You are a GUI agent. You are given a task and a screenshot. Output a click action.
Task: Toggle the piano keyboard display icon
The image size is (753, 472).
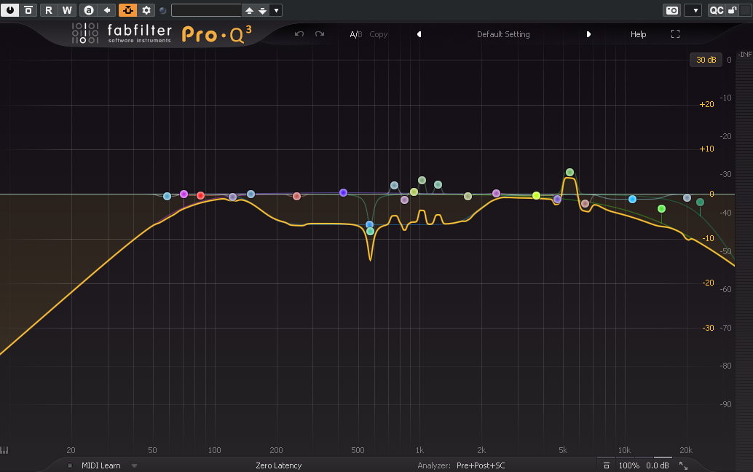[x=4, y=450]
